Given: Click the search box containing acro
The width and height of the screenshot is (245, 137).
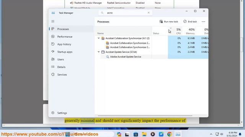Looking at the screenshot, I should [125, 13].
